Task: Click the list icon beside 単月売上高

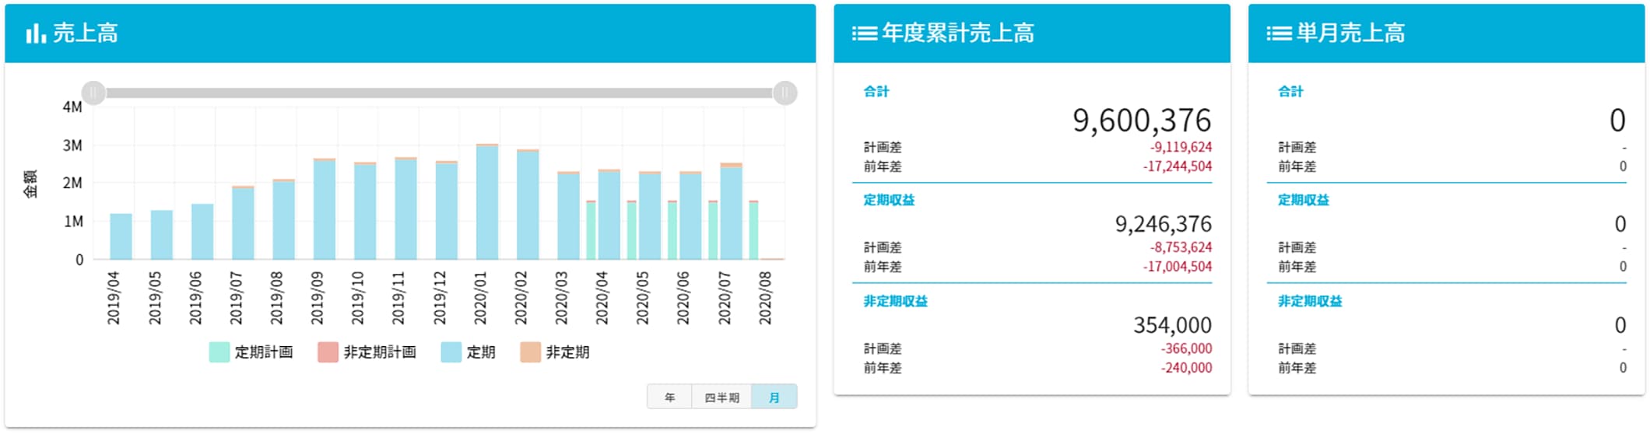Action: click(x=1279, y=33)
